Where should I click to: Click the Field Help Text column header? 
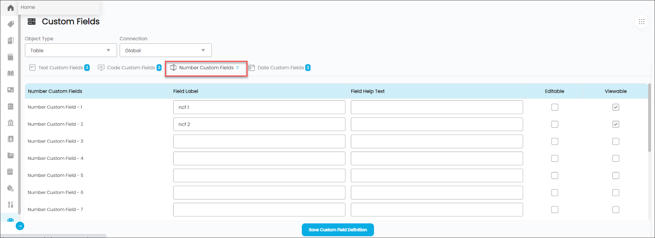click(368, 91)
